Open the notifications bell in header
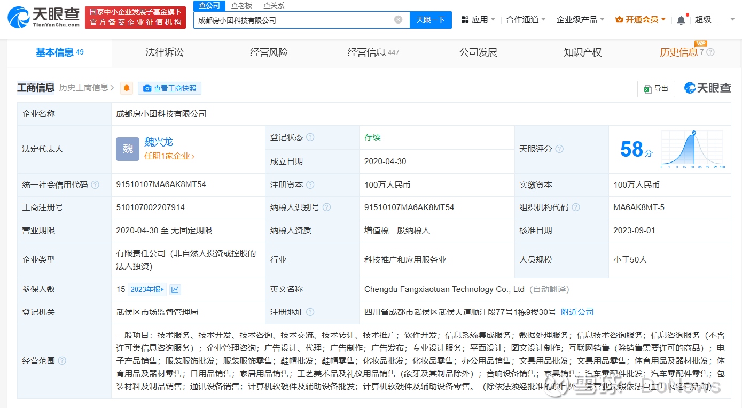Viewport: 742px width, 408px height. coord(681,20)
